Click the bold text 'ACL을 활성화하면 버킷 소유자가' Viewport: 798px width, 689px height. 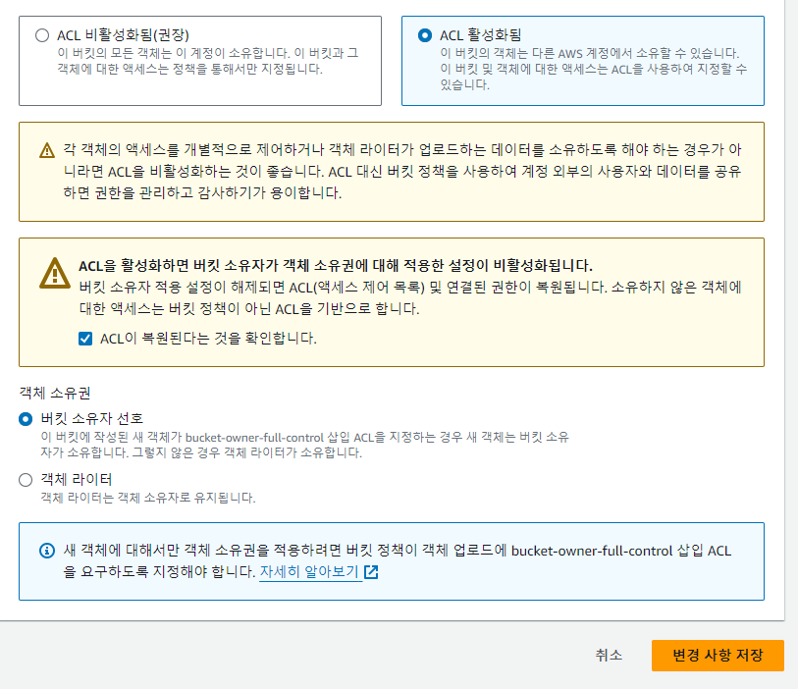coord(180,265)
